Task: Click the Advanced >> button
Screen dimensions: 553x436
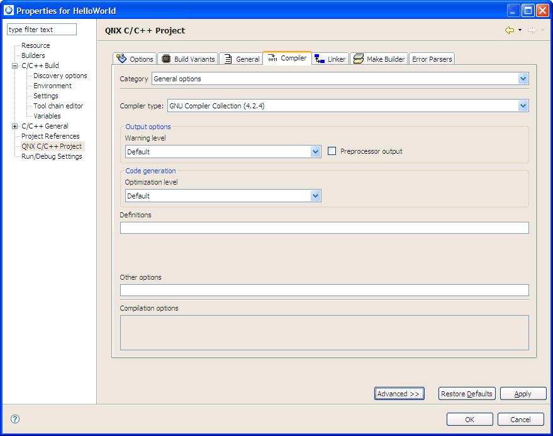Action: click(x=399, y=394)
